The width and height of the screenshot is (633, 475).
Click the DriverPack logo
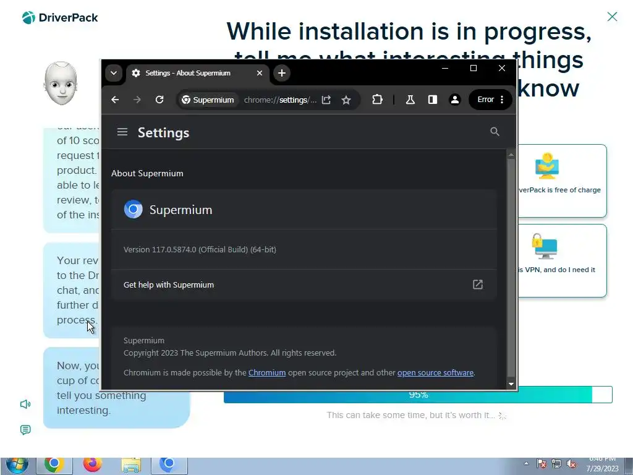60,17
